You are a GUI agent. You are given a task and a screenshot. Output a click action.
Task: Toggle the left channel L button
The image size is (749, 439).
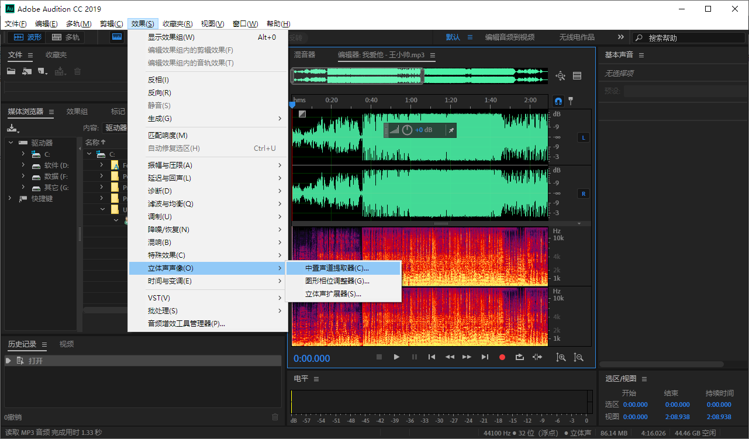pyautogui.click(x=583, y=138)
